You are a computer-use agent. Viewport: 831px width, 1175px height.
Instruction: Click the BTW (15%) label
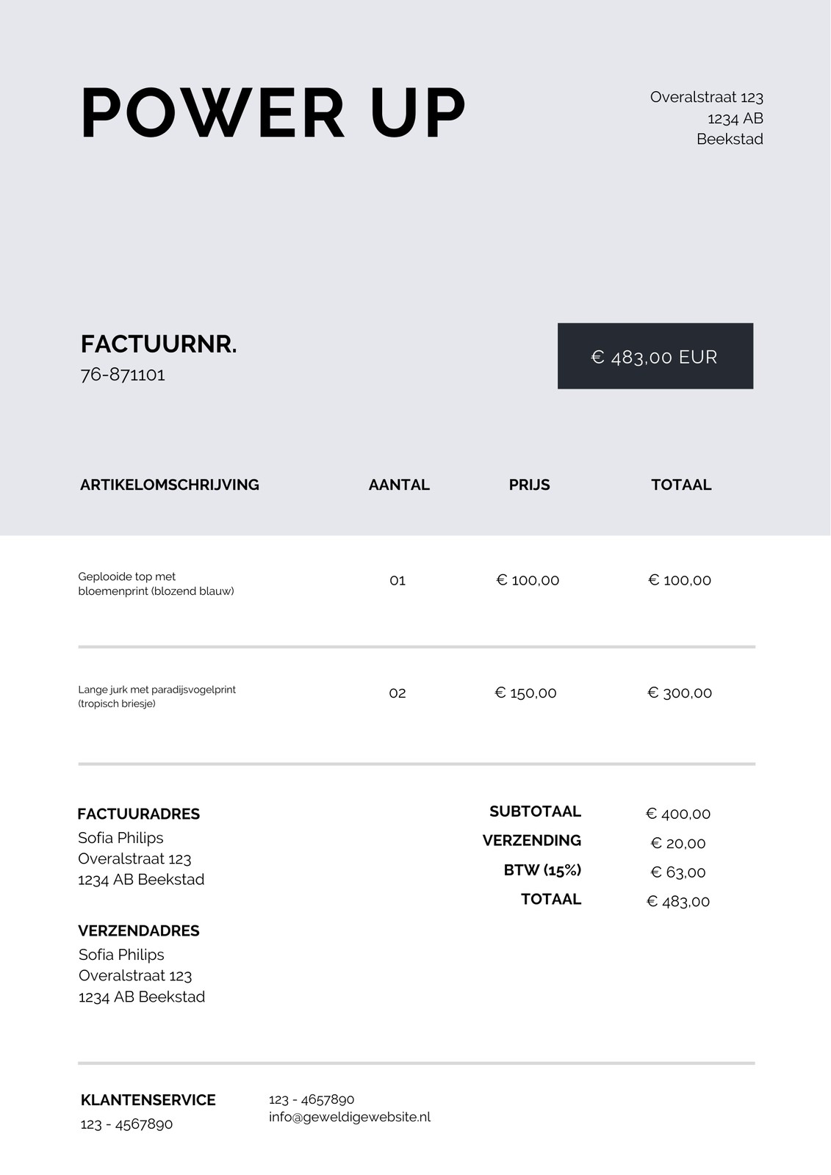pyautogui.click(x=542, y=870)
